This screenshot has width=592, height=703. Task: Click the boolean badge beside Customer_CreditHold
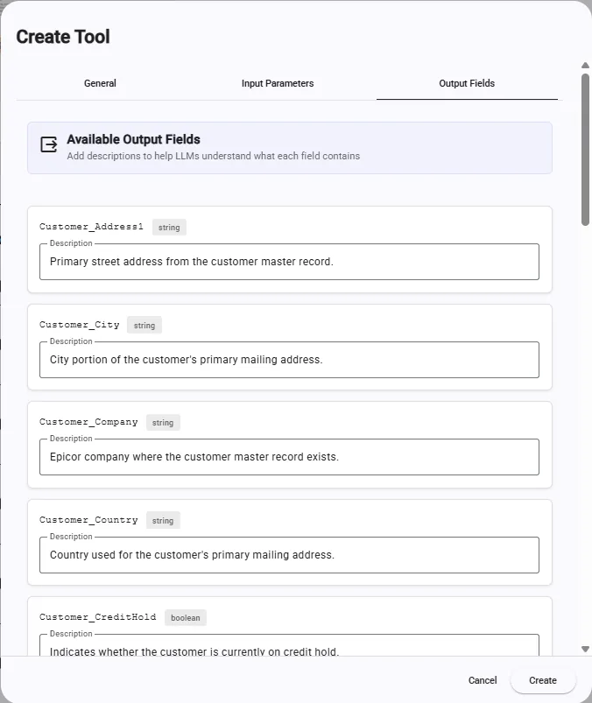186,618
